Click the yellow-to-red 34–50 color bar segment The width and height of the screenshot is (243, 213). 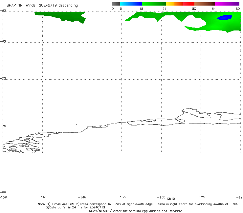point(180,4)
